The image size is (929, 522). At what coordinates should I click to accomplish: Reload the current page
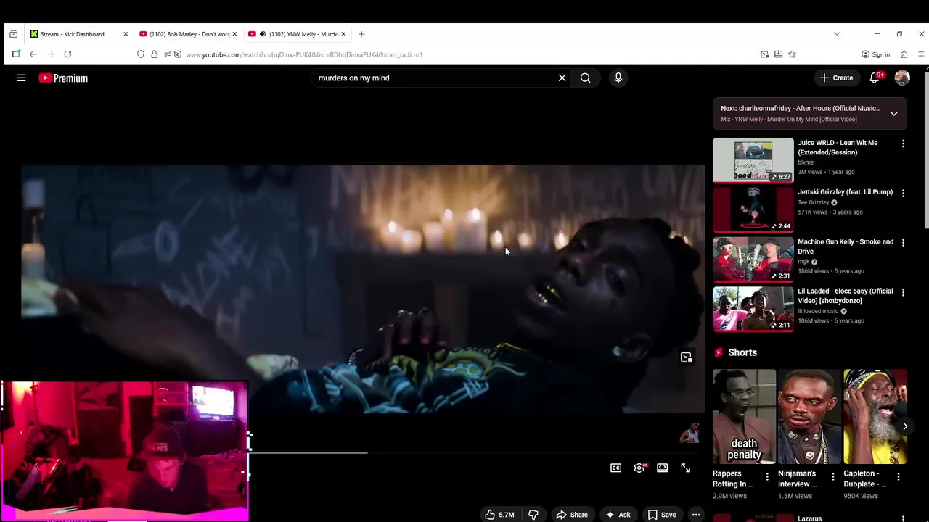tap(67, 54)
